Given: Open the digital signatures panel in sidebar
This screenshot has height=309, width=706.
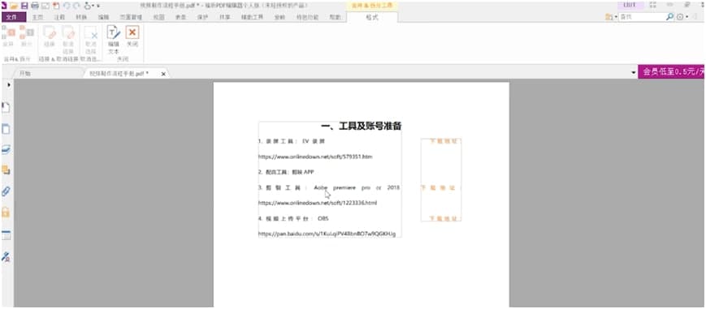Looking at the screenshot, I should click(x=6, y=257).
